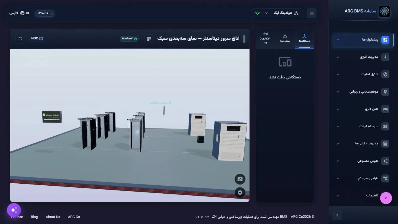Image resolution: width=398 pixels, height=224 pixels.
Task: Open the About Us footer link
Action: [53, 217]
